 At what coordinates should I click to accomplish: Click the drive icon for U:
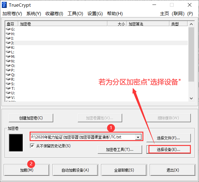8,93
